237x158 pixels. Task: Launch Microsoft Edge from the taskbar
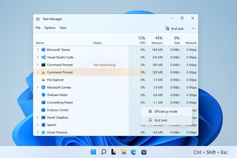134,152
